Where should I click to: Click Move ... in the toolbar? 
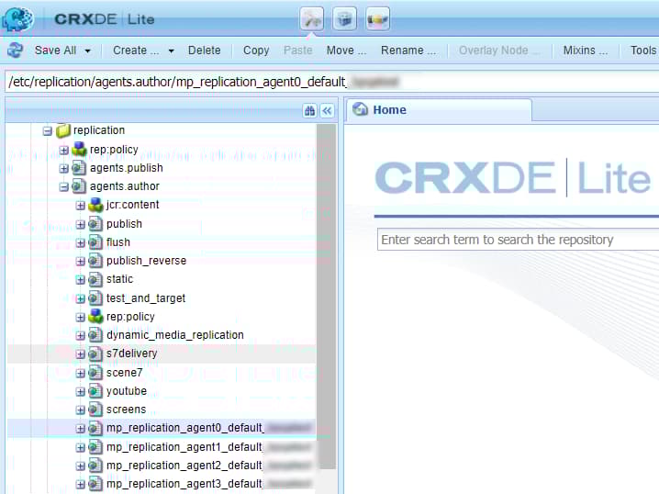[x=347, y=51]
